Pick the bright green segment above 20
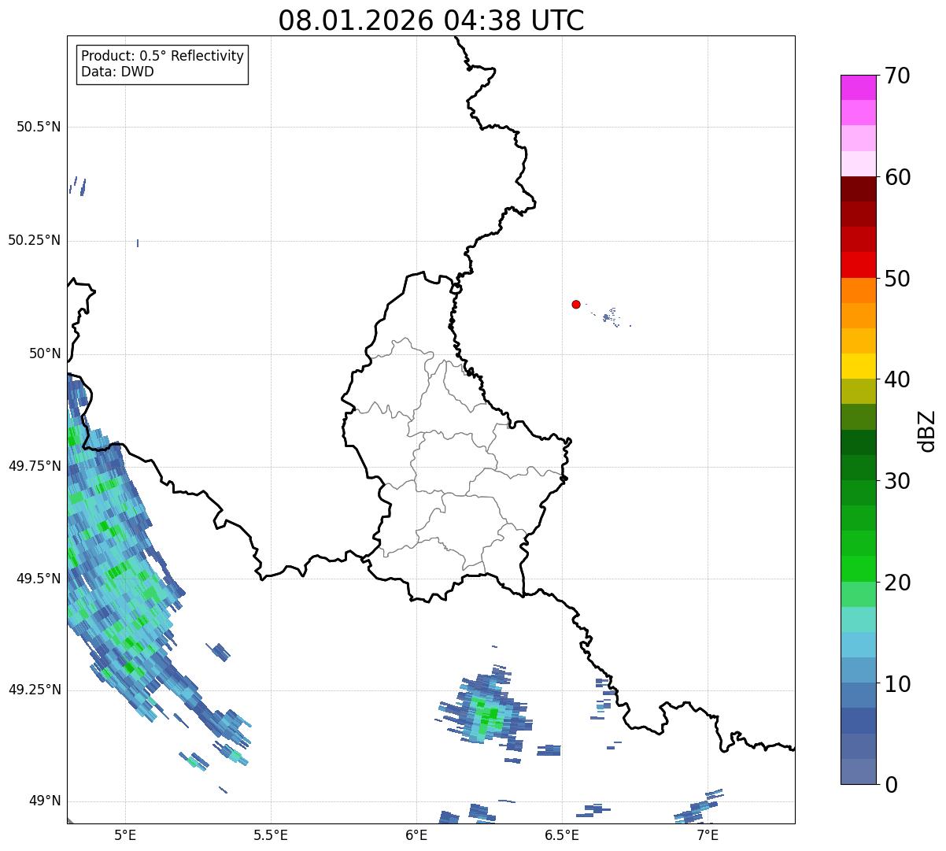The width and height of the screenshot is (946, 851). (x=858, y=569)
